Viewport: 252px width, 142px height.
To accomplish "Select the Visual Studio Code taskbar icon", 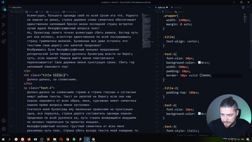I will click(x=87, y=139).
